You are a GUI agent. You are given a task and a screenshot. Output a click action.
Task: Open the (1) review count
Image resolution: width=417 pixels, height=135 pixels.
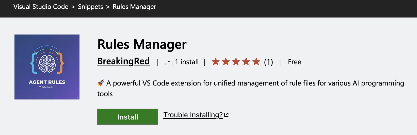click(x=268, y=62)
